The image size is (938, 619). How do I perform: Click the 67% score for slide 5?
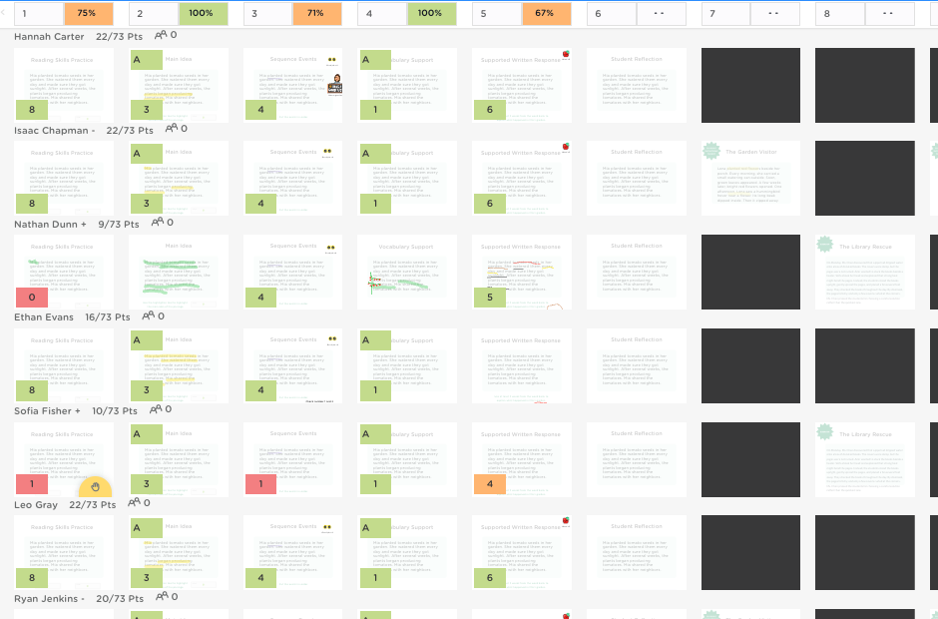(546, 13)
